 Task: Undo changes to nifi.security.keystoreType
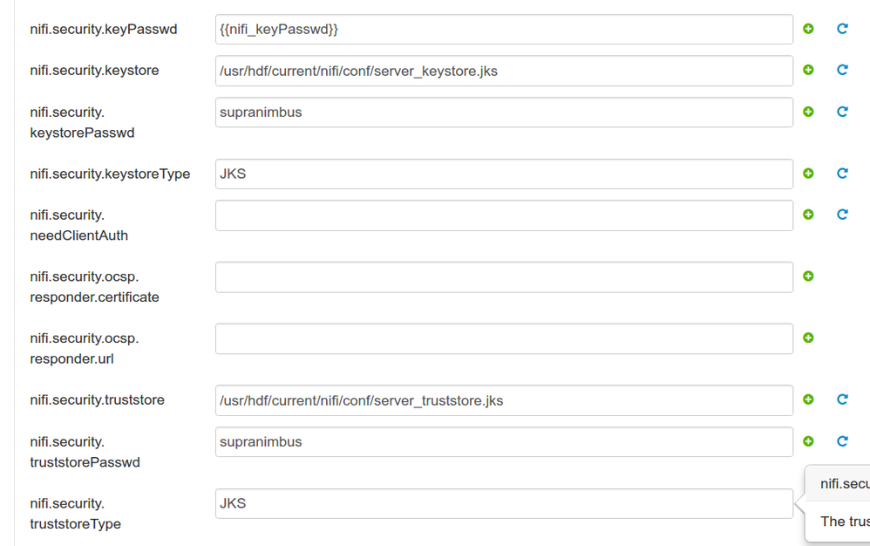click(x=842, y=173)
